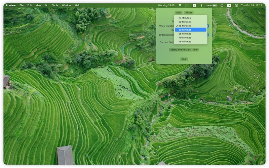Screen dimensions: 269x168
Task: Open the View menu
Action: (38, 5)
